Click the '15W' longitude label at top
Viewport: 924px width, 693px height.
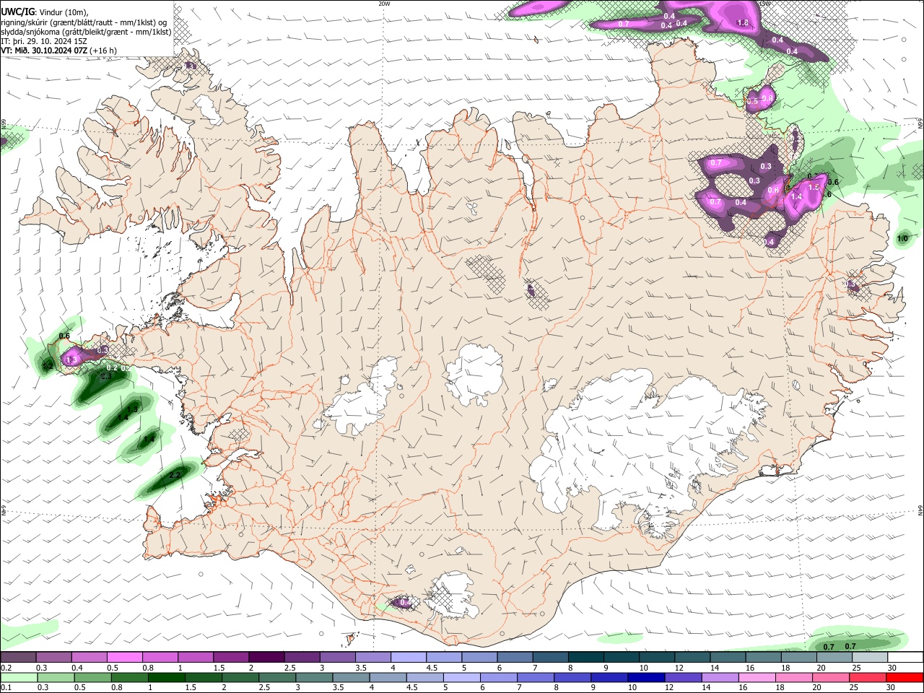tap(765, 4)
